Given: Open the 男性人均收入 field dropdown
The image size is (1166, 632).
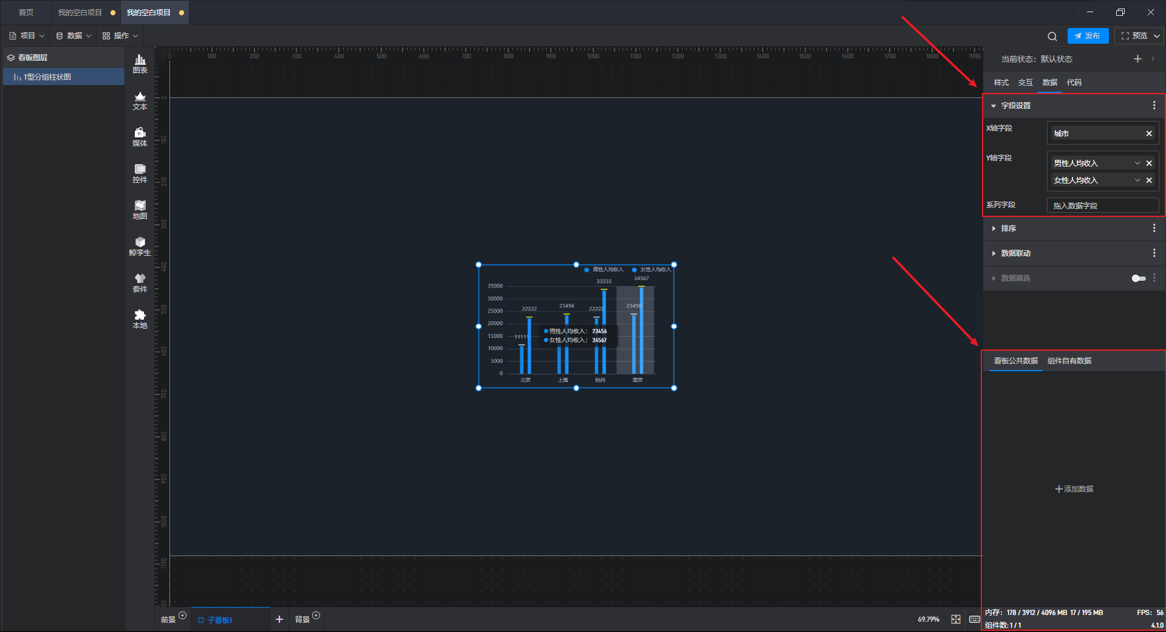Looking at the screenshot, I should (1137, 163).
